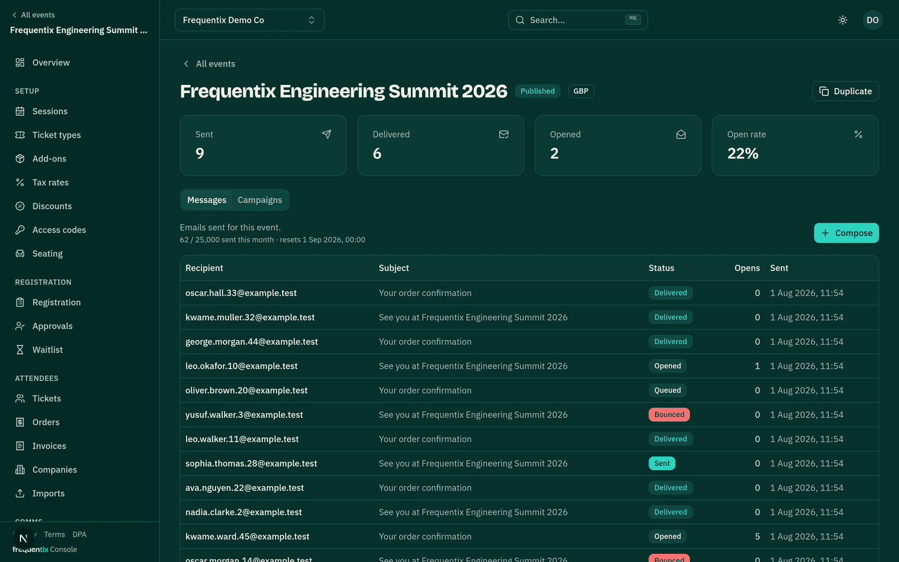Click the Subject column header
This screenshot has width=899, height=562.
(x=394, y=268)
